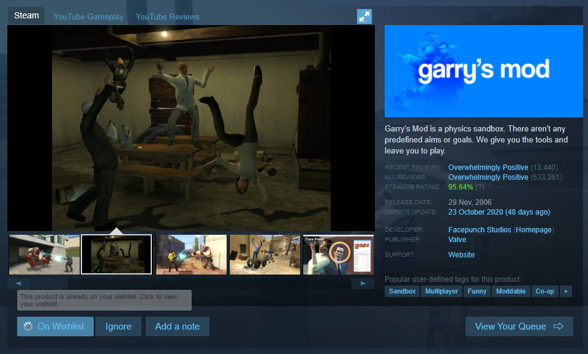The image size is (588, 354).
Task: Open the YouTube Gameplay tab
Action: [x=88, y=17]
